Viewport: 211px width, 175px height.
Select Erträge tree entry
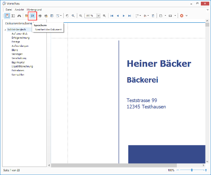(16, 42)
